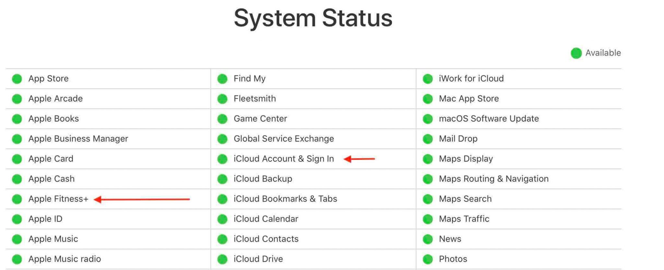The width and height of the screenshot is (664, 270).
Task: Click the status dot beside Apple Music radio
Action: [17, 259]
